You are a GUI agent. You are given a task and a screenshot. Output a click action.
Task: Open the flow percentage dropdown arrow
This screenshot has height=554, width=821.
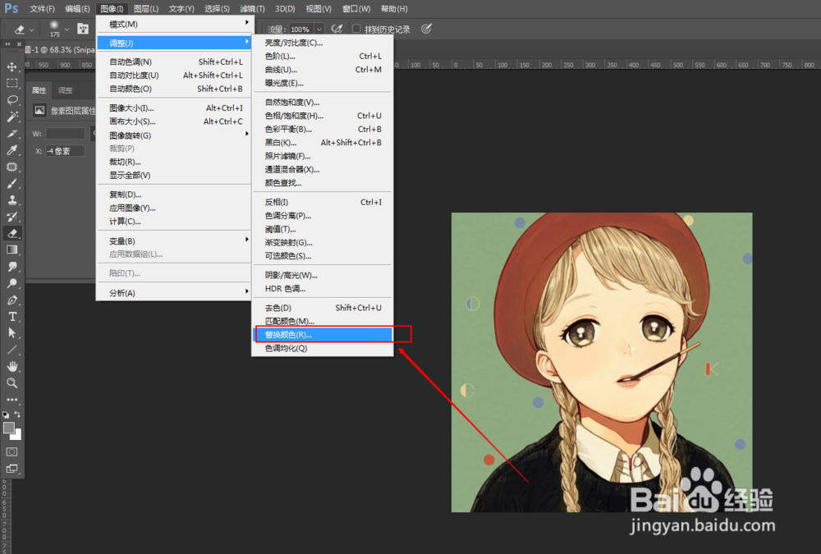pos(319,30)
